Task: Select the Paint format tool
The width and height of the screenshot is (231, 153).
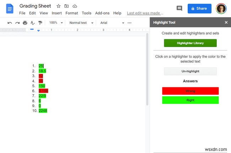Action: pos(40,23)
